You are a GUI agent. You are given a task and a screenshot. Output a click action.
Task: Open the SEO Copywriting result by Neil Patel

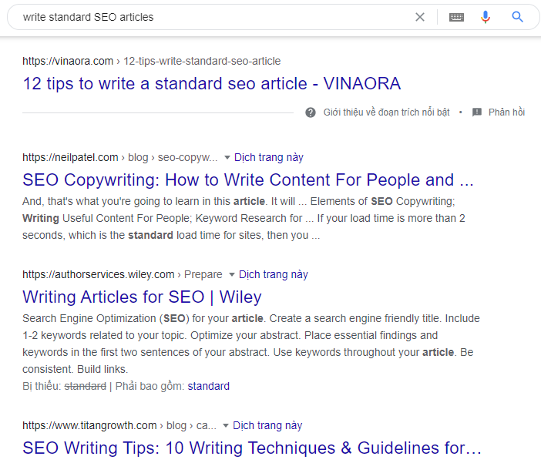click(x=247, y=180)
